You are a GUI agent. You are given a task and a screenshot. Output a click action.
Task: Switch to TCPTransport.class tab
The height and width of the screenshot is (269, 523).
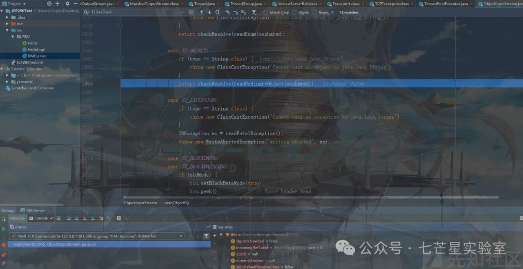click(x=392, y=4)
